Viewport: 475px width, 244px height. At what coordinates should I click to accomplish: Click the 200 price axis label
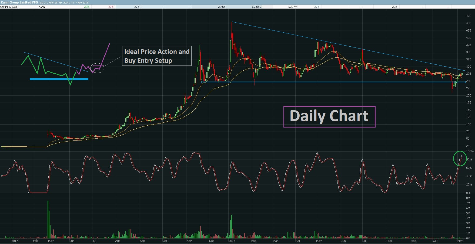tap(469, 96)
